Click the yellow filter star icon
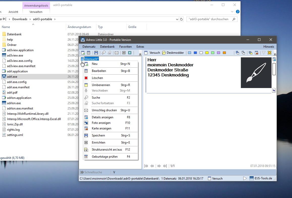 pyautogui.click(x=270, y=53)
